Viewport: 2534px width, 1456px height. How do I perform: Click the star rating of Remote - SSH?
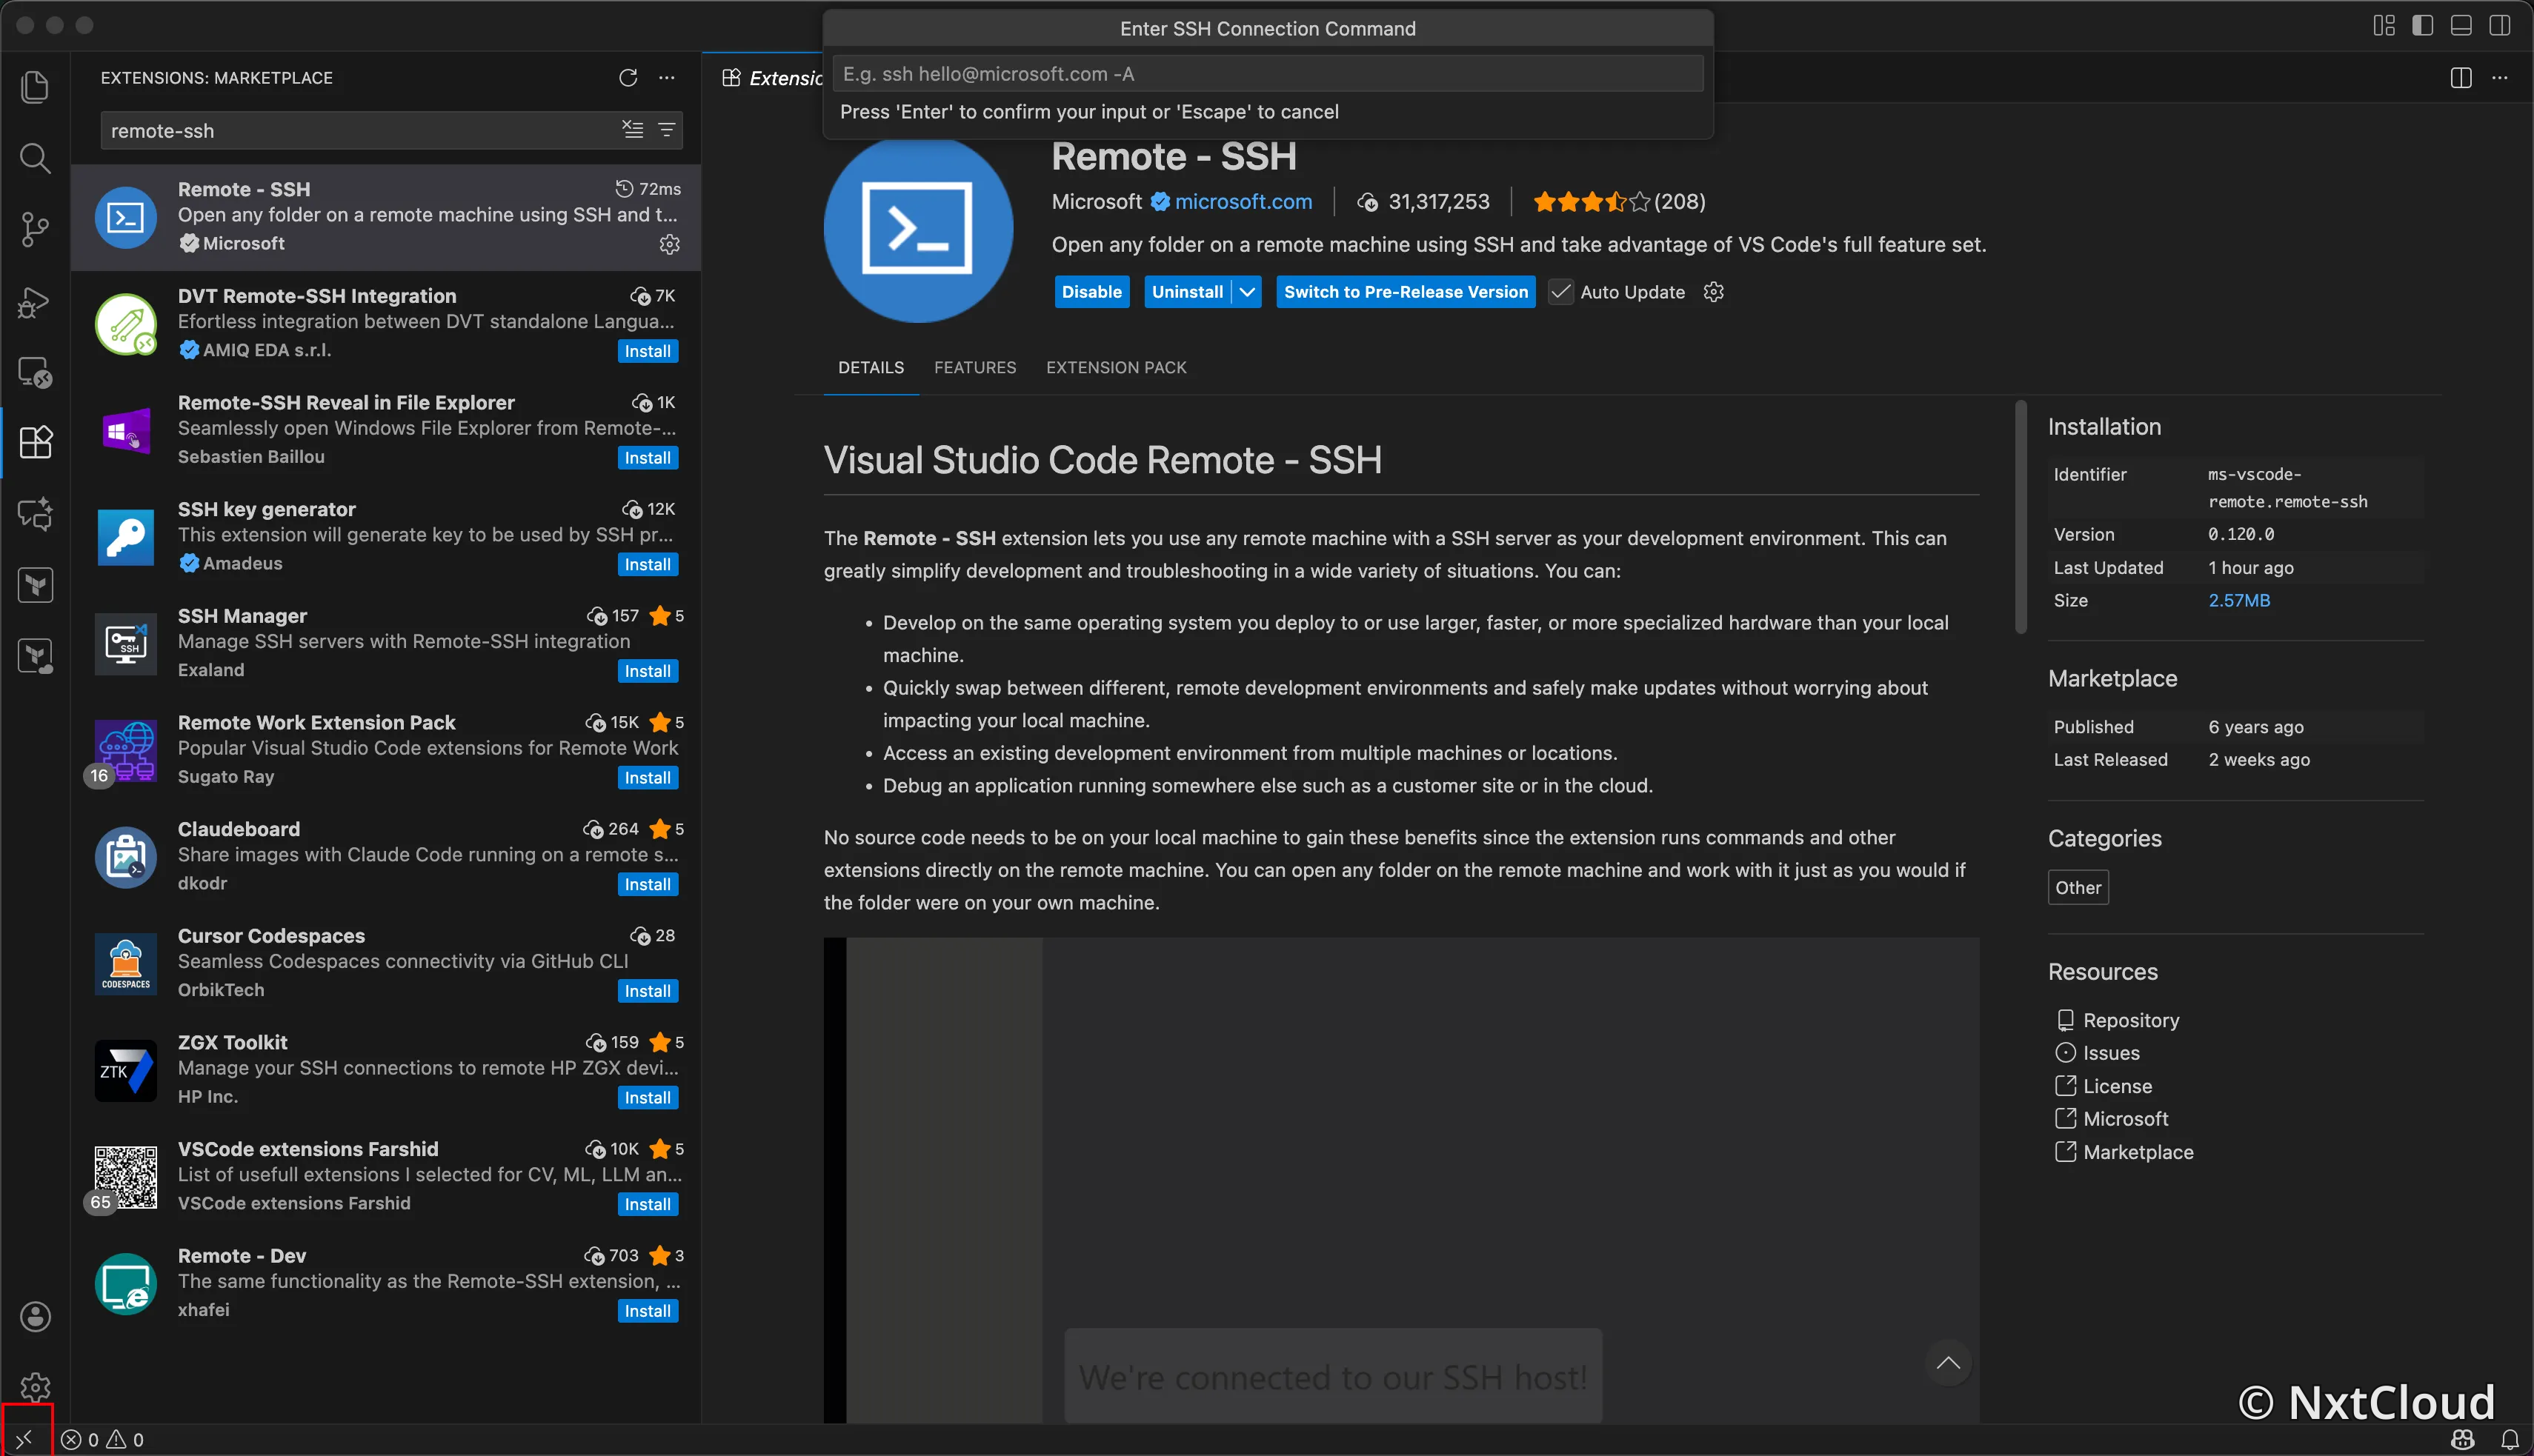point(1591,202)
